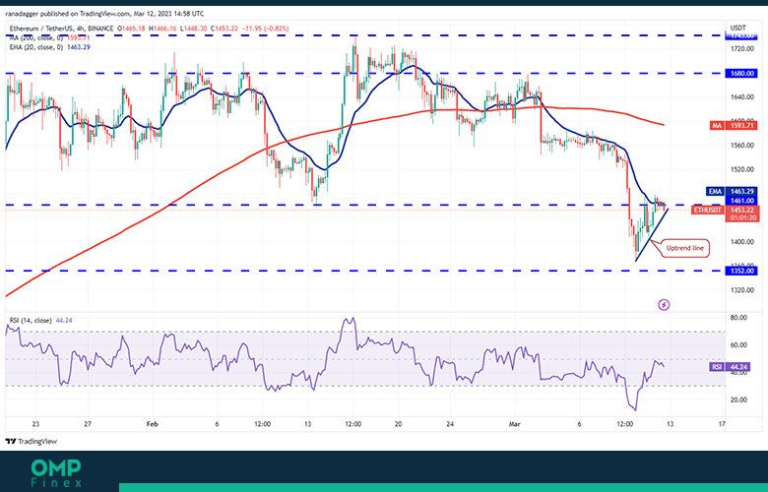Click the TradingView logo at bottom left
Viewport: 768px width, 492px height.
[x=32, y=441]
